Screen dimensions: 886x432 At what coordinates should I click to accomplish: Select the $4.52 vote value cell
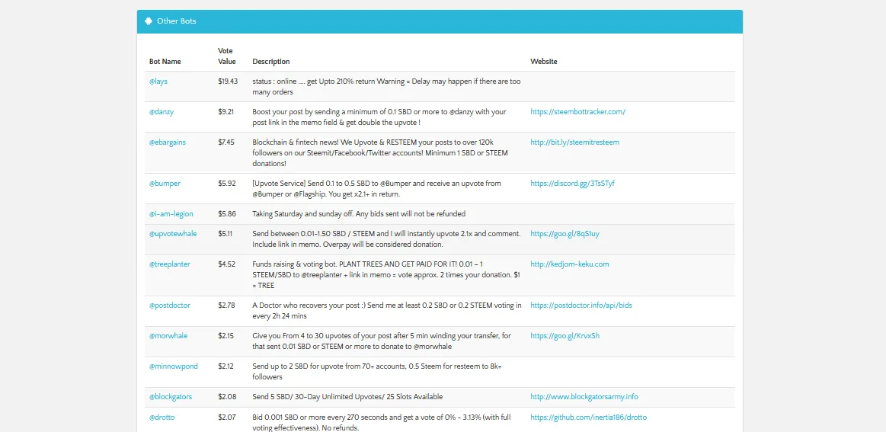coord(226,264)
